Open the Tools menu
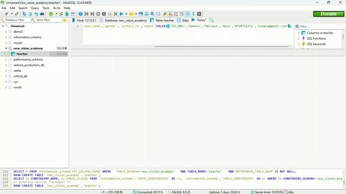Image resolution: width=346 pixels, height=194 pixels. tap(46, 8)
